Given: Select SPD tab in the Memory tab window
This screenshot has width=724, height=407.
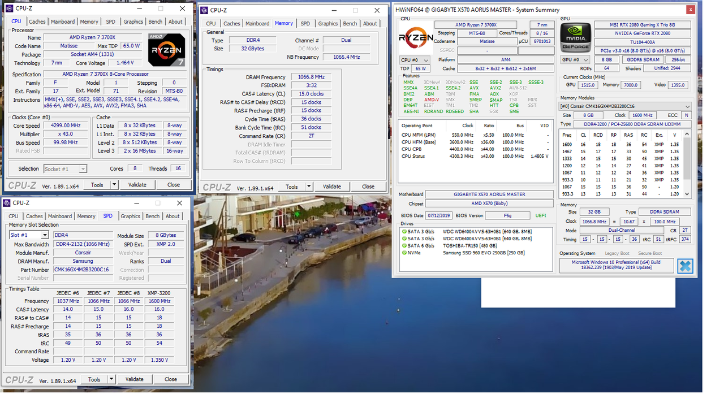Looking at the screenshot, I should [305, 23].
